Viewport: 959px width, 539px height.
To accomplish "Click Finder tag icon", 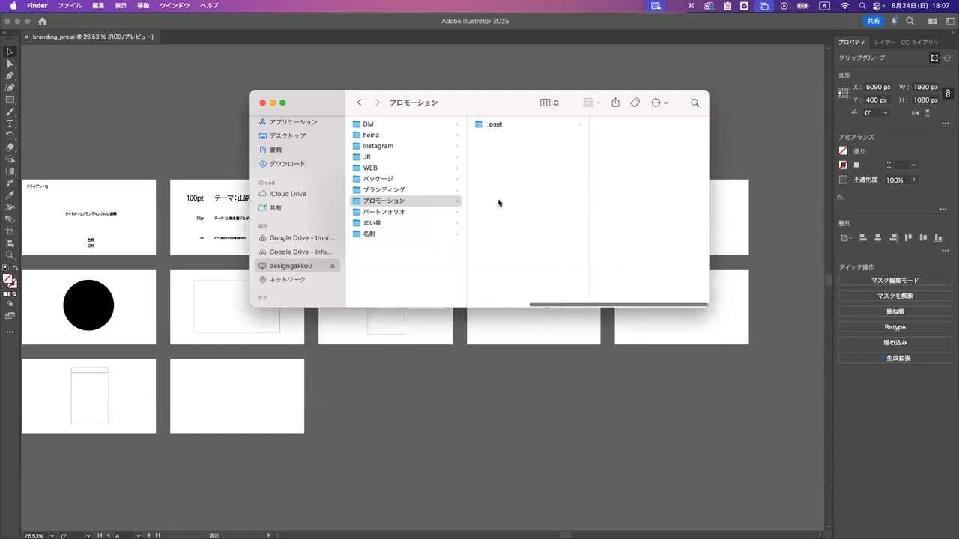I will [x=635, y=103].
